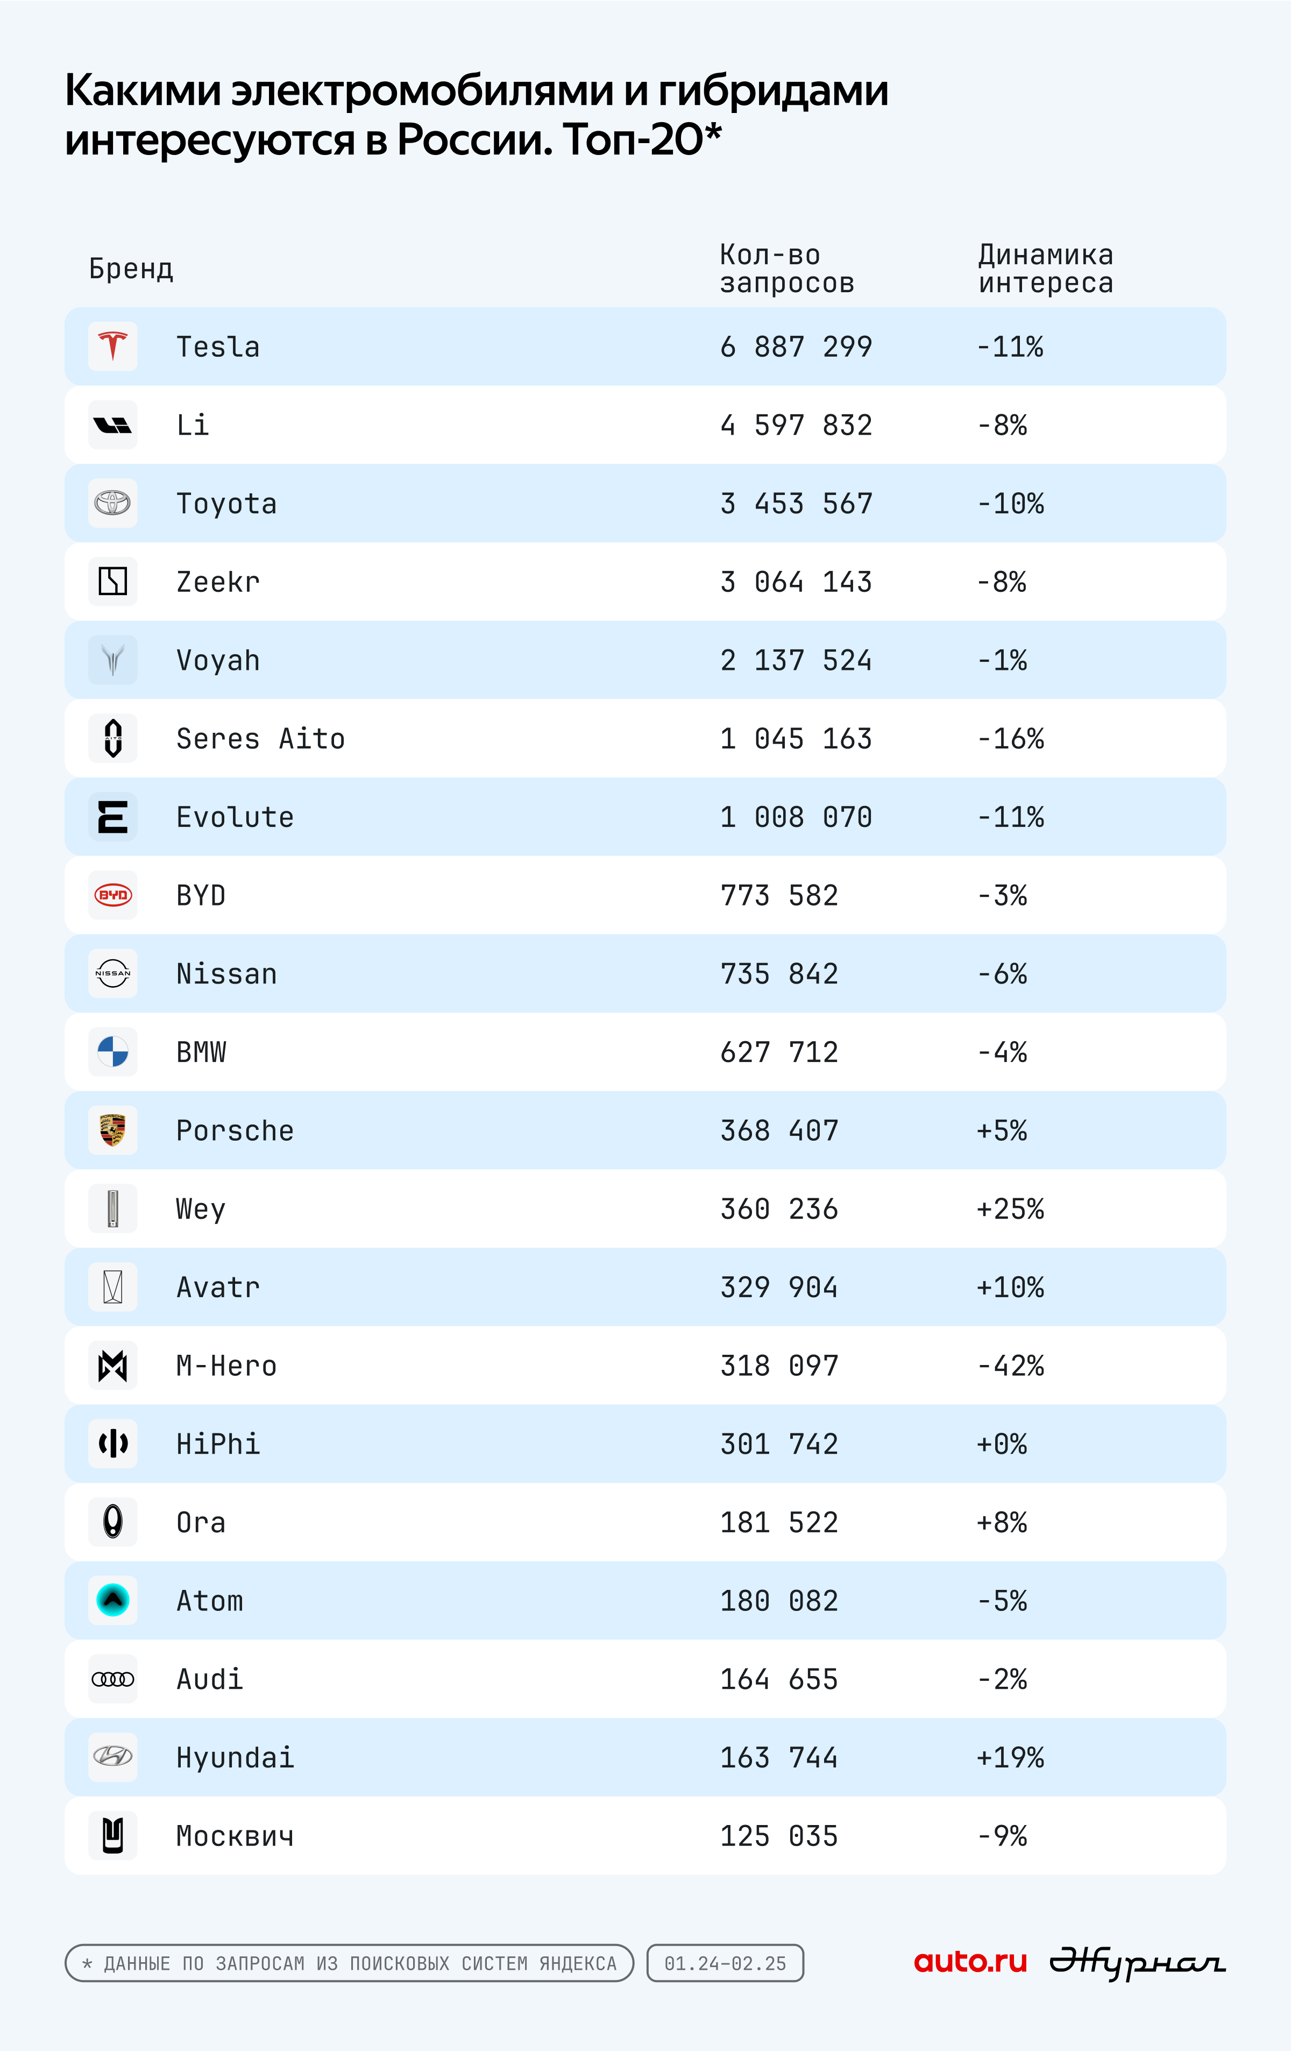This screenshot has height=2051, width=1291.
Task: Click the M-Hero logo icon
Action: click(112, 1366)
